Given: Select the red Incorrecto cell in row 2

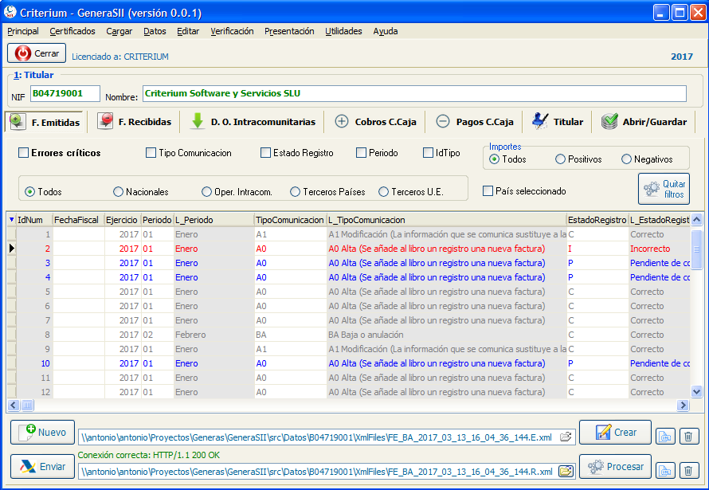Looking at the screenshot, I should pyautogui.click(x=660, y=249).
